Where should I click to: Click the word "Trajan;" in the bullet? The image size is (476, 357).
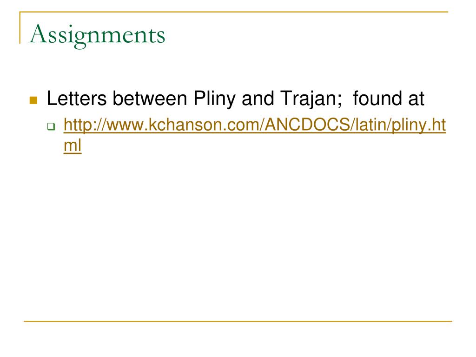(311, 99)
